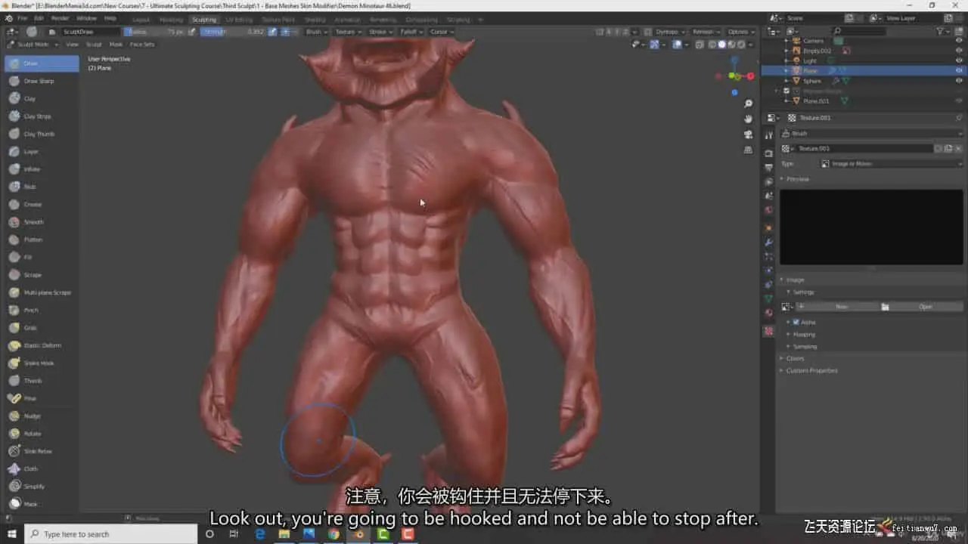
Task: Toggle the viewport overlays button
Action: tap(678, 45)
